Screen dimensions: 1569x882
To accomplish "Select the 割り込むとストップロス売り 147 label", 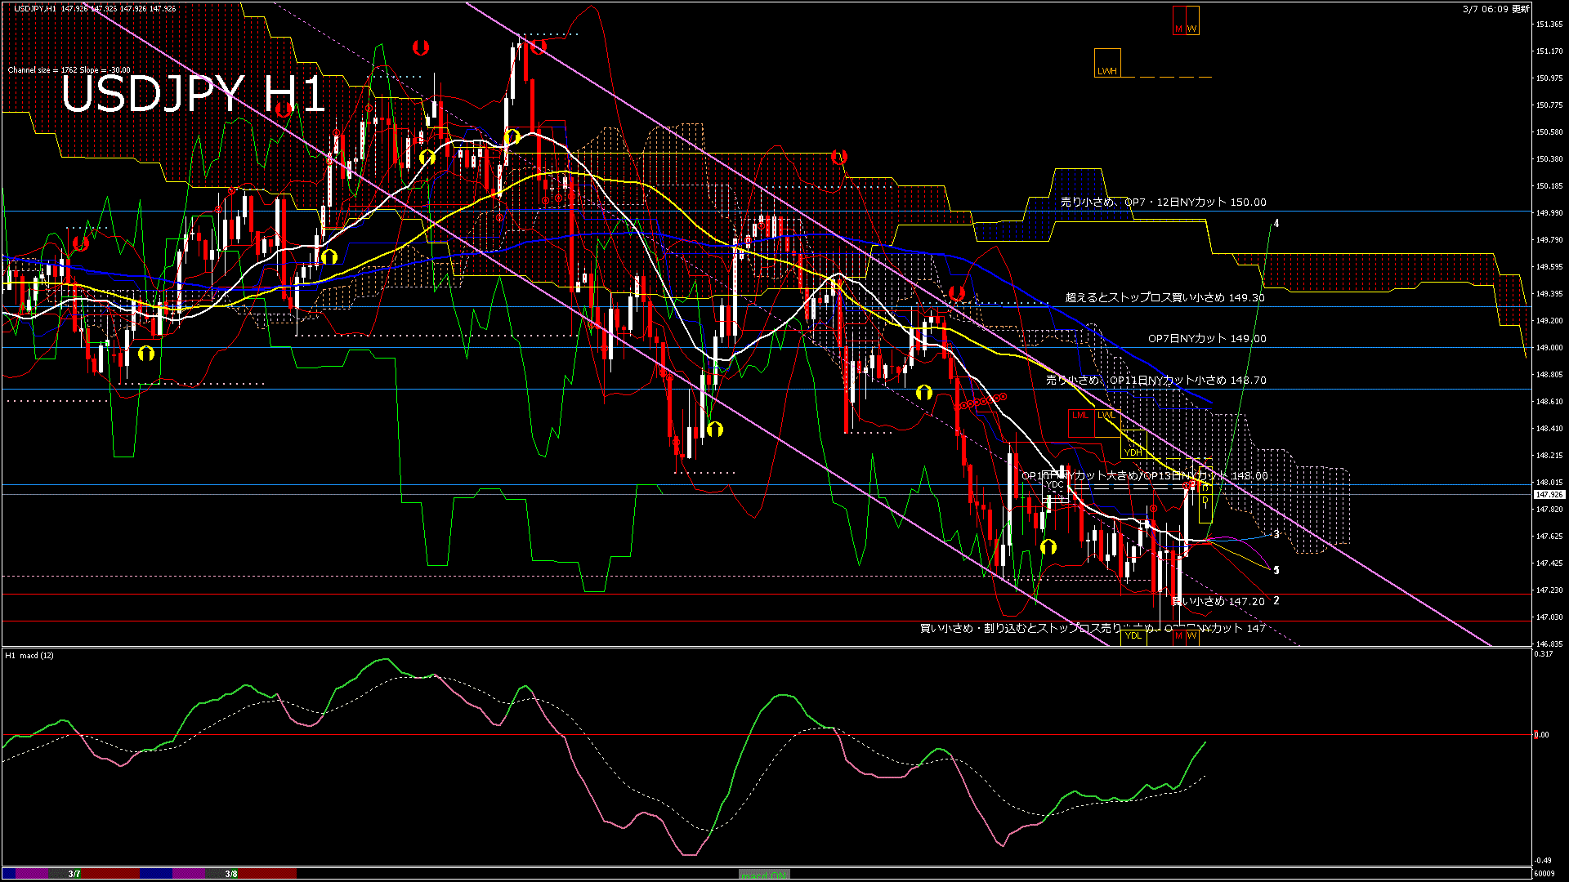I will coord(1093,628).
